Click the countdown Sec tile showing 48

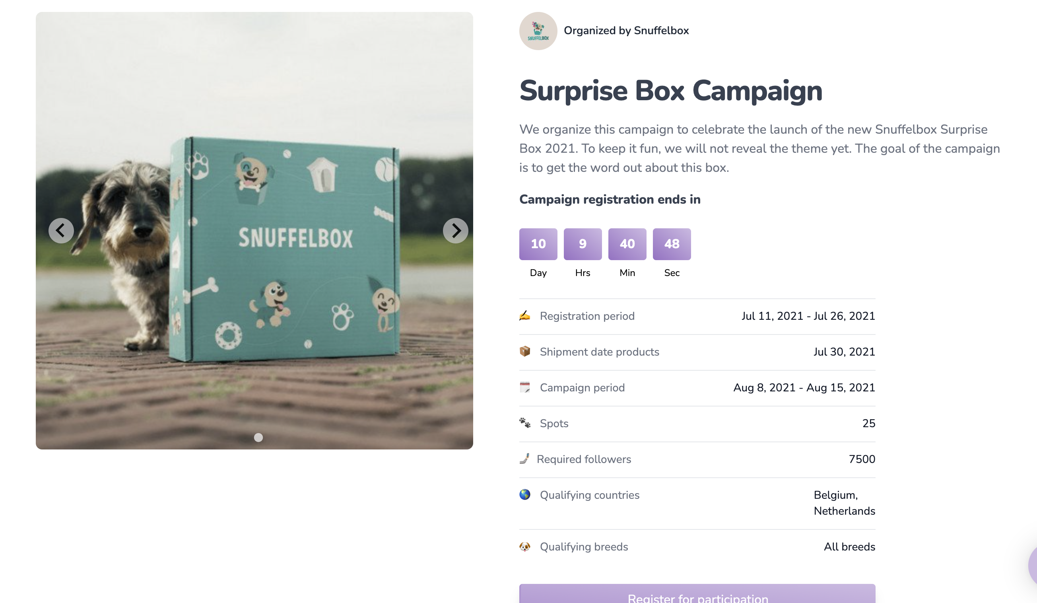point(672,244)
